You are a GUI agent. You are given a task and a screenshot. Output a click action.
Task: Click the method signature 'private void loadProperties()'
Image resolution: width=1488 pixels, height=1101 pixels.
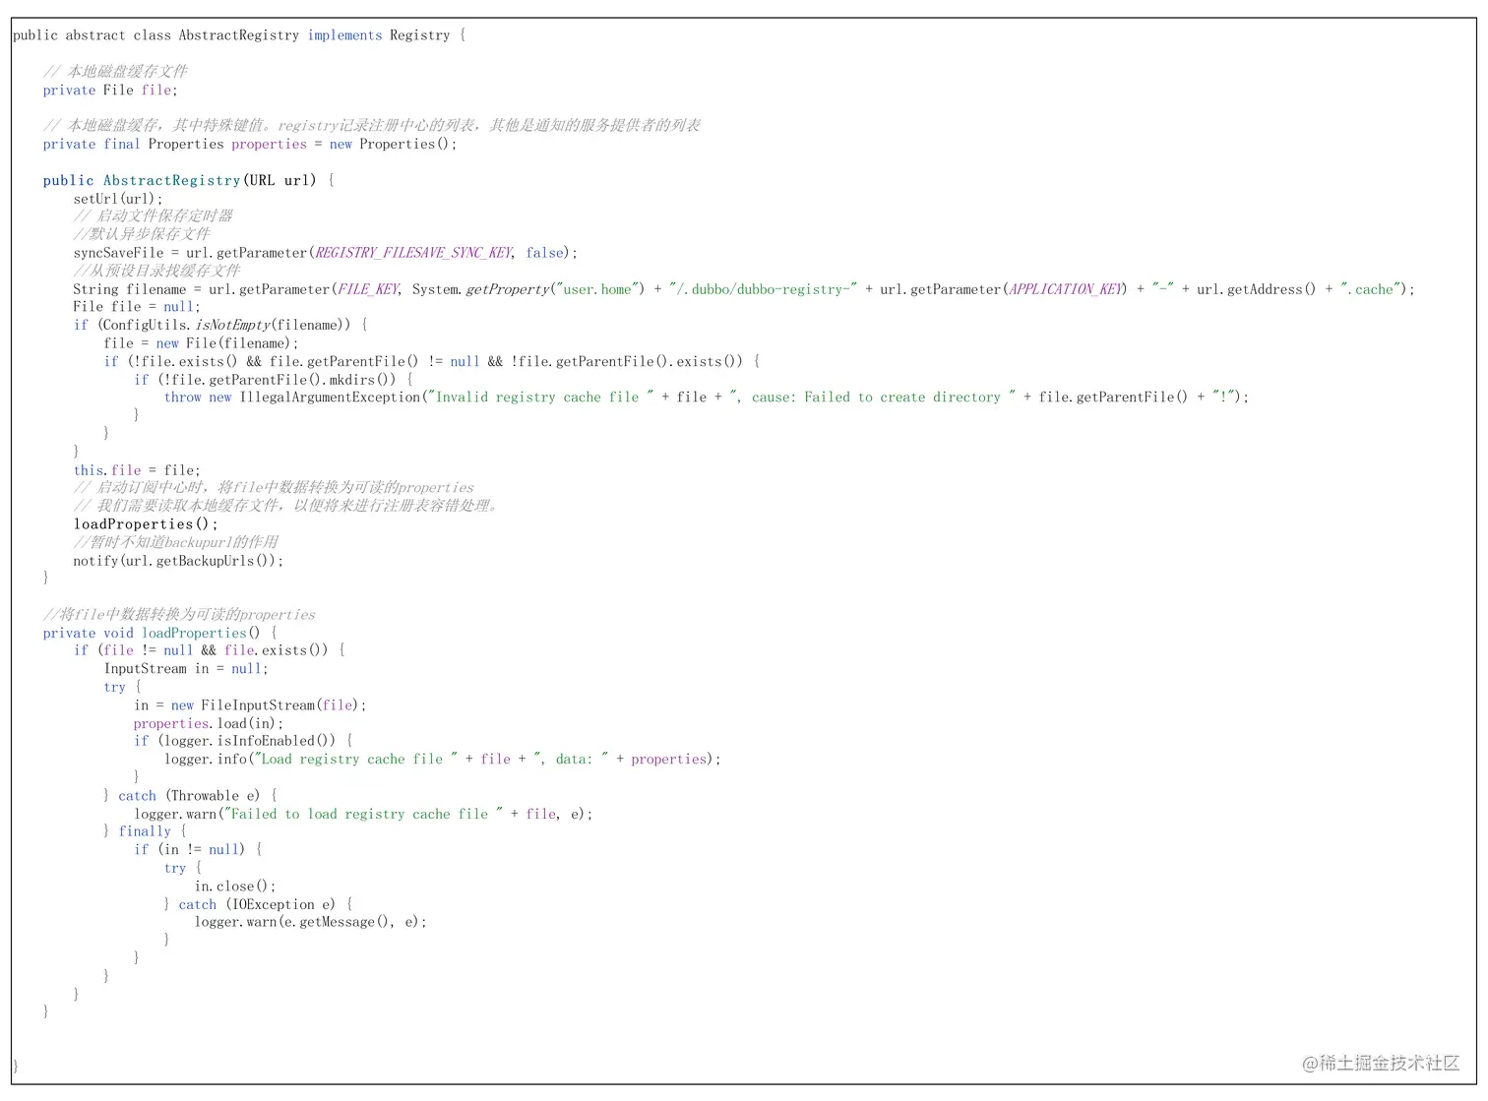coord(152,633)
